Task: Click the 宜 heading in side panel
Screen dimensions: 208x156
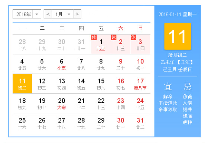Action: tap(168, 87)
